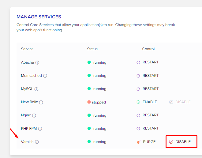Click the Varnish info icon

point(37,142)
